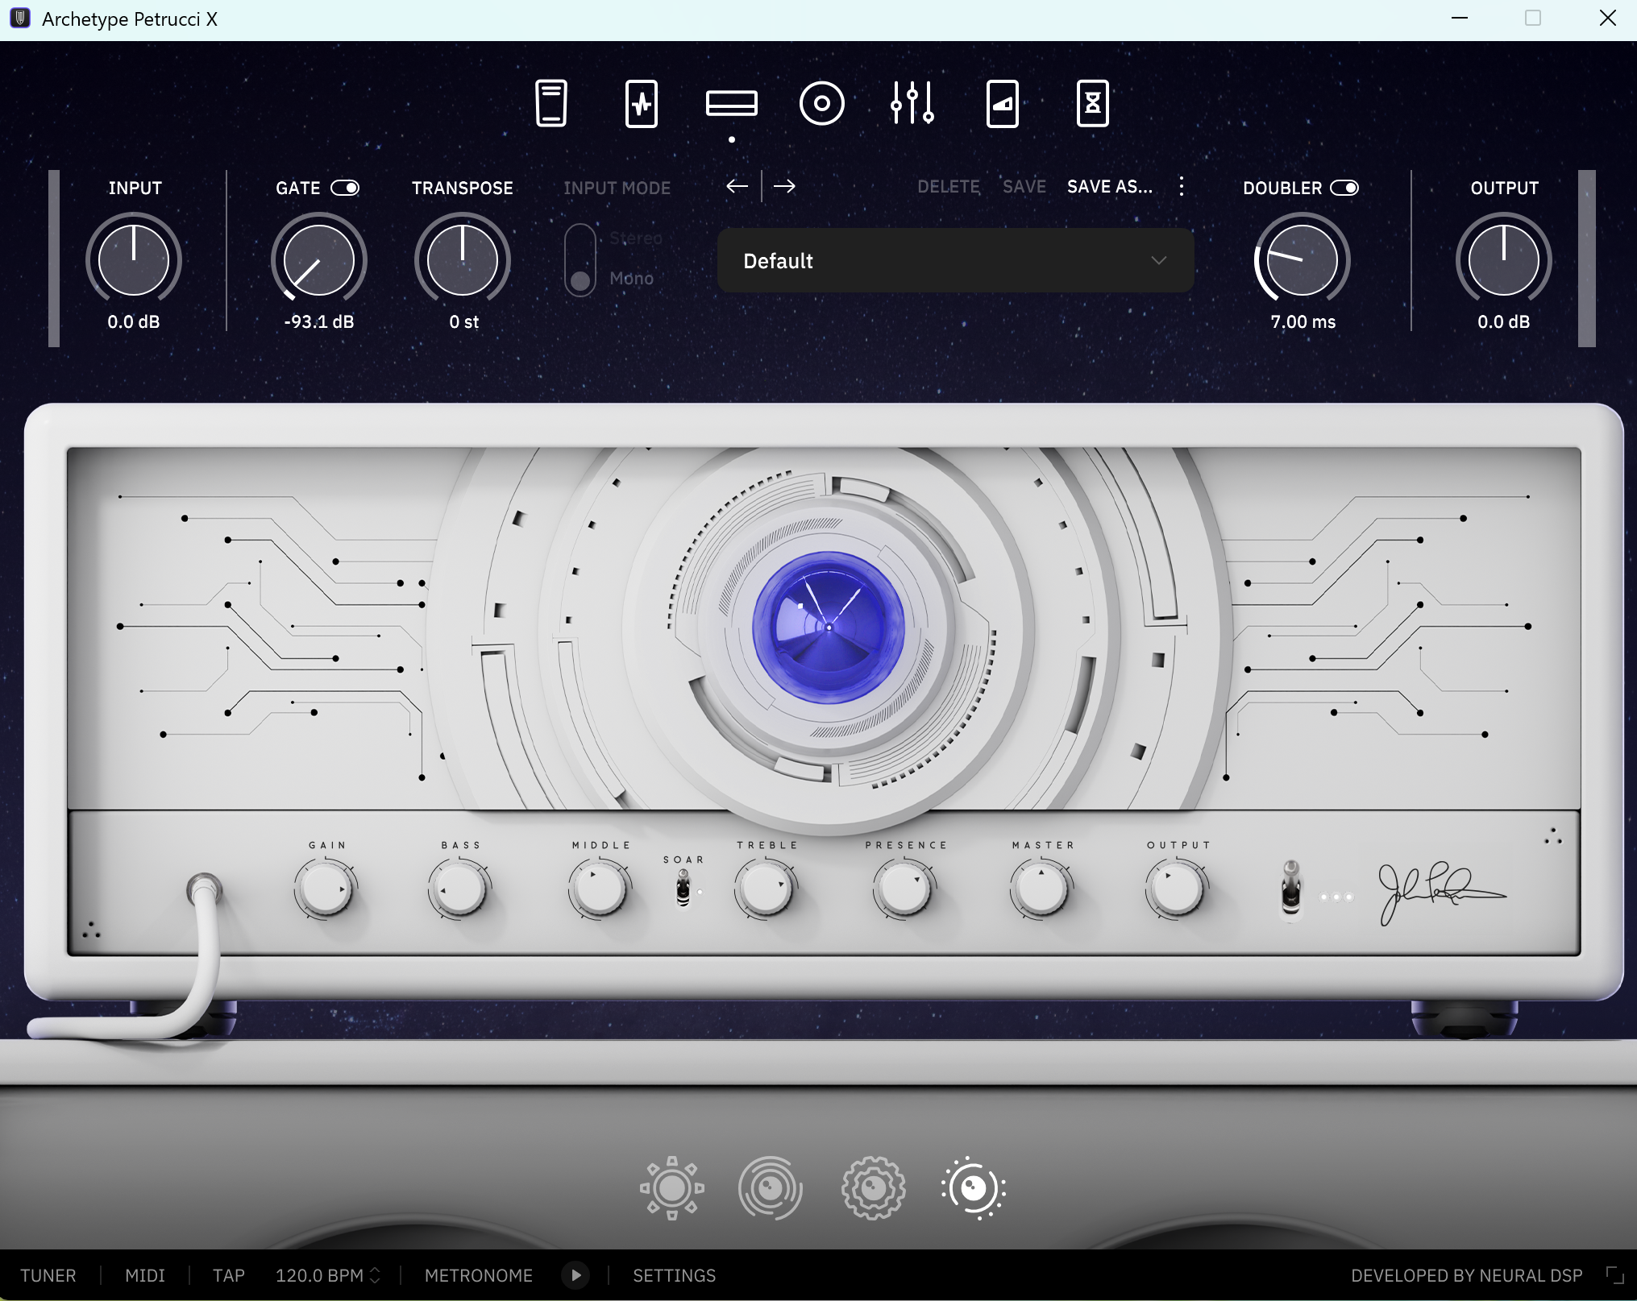This screenshot has width=1637, height=1301.
Task: Open the hourglass delay/reverb section icon
Action: (1093, 103)
